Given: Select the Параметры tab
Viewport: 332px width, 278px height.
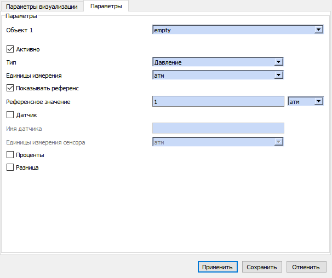Looking at the screenshot, I should click(106, 7).
